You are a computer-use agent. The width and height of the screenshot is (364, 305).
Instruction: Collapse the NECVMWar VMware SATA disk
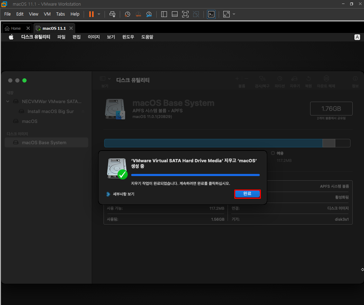(8, 101)
